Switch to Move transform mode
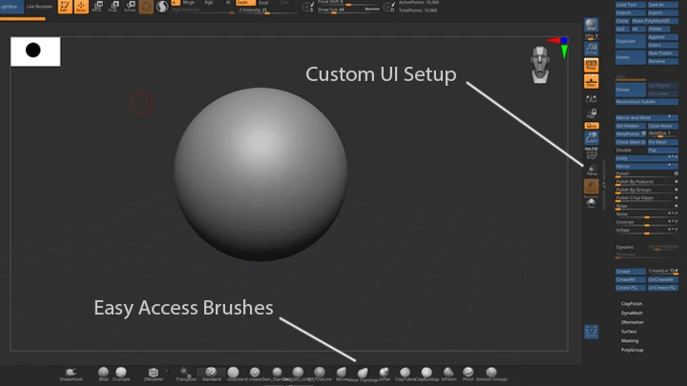 coord(97,6)
